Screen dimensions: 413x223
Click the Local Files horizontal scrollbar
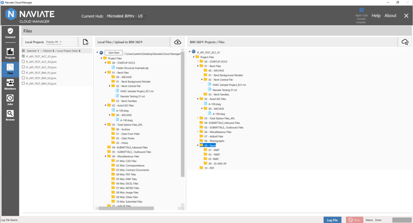[126, 208]
